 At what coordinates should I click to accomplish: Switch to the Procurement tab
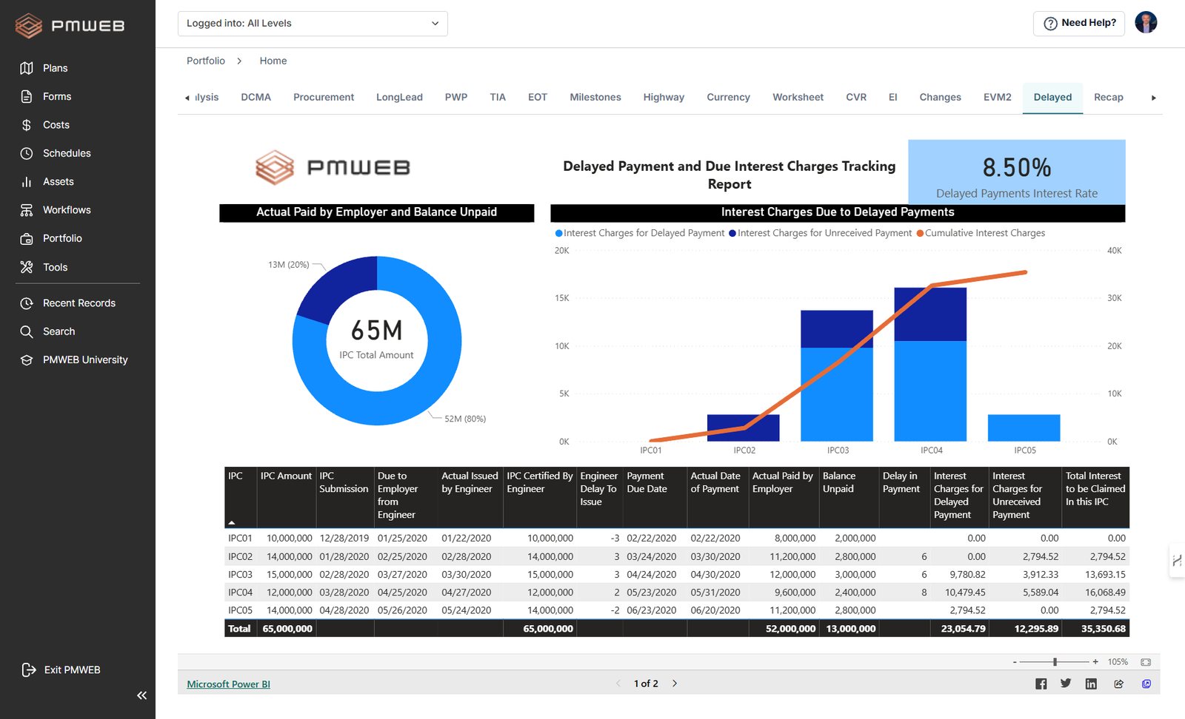(324, 97)
